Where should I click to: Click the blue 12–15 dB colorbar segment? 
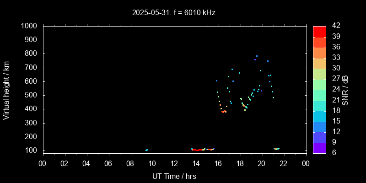[x=319, y=126]
